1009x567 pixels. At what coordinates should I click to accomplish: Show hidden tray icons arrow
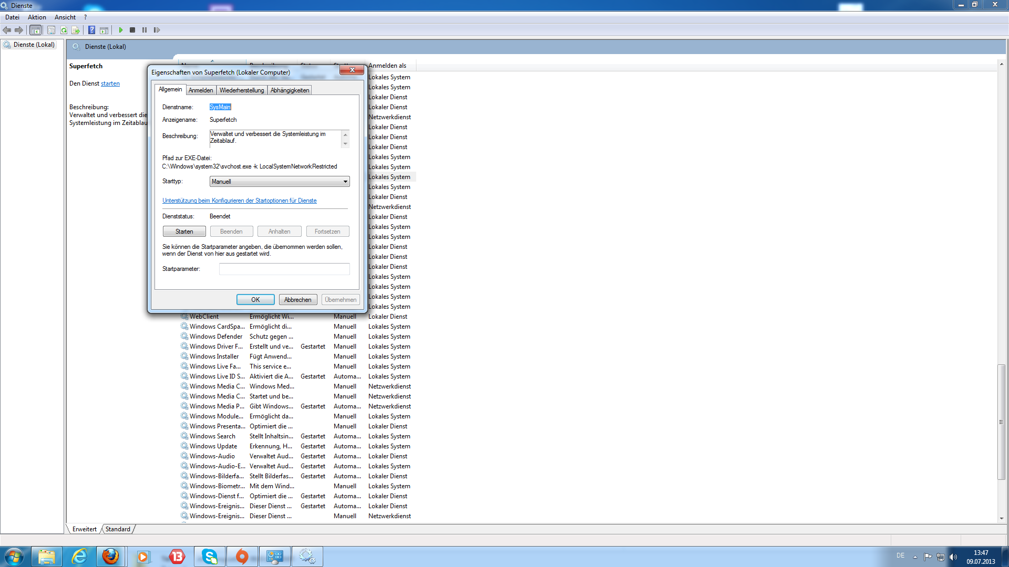(915, 557)
